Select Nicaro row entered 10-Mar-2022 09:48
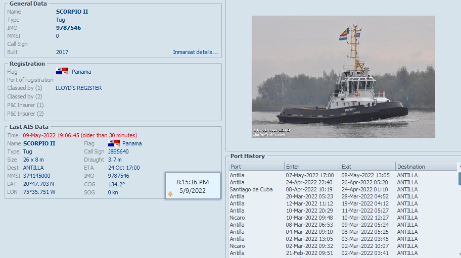The image size is (461, 258). click(343, 218)
